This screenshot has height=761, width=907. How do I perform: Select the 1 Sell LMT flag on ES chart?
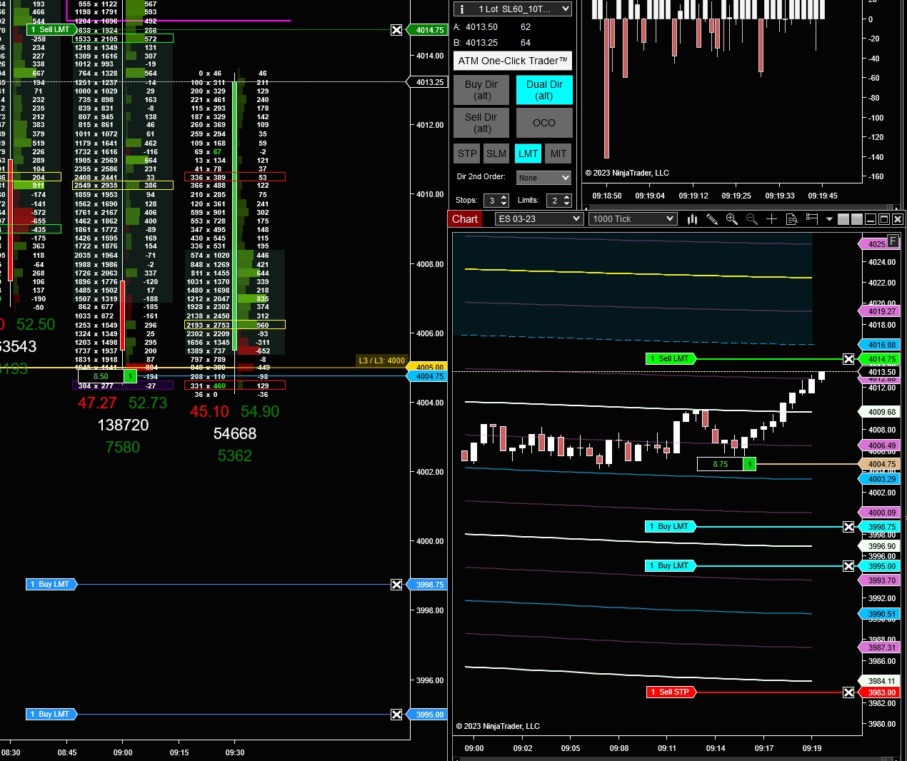[x=670, y=359]
